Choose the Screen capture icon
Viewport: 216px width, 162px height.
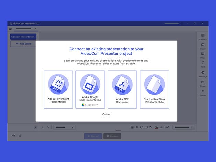(x=203, y=83)
